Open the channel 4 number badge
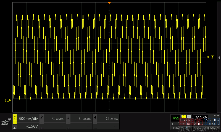The width and height of the screenshot is (221, 132). [x=95, y=117]
